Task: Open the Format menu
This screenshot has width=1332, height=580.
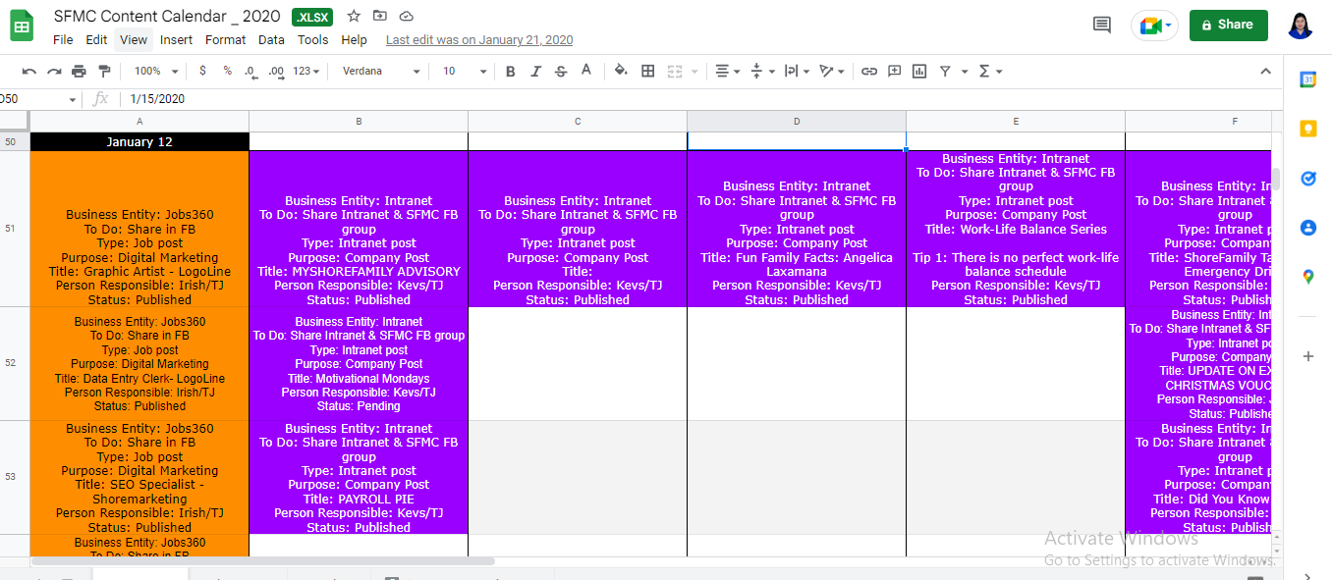Action: [x=225, y=40]
